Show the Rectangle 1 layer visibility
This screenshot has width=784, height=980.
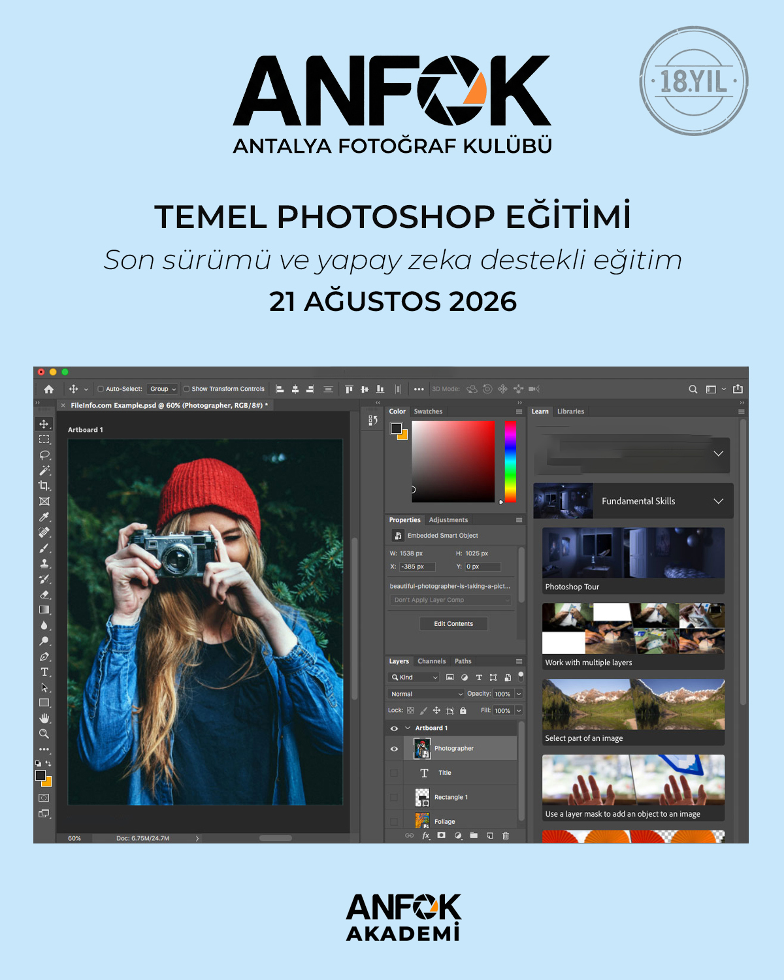394,797
